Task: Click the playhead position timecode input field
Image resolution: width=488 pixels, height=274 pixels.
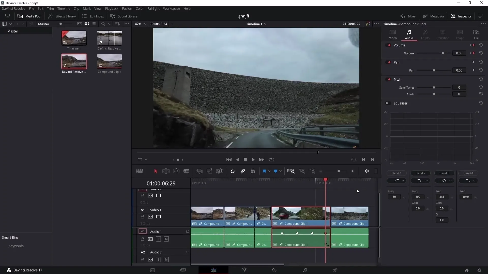Action: [x=161, y=183]
